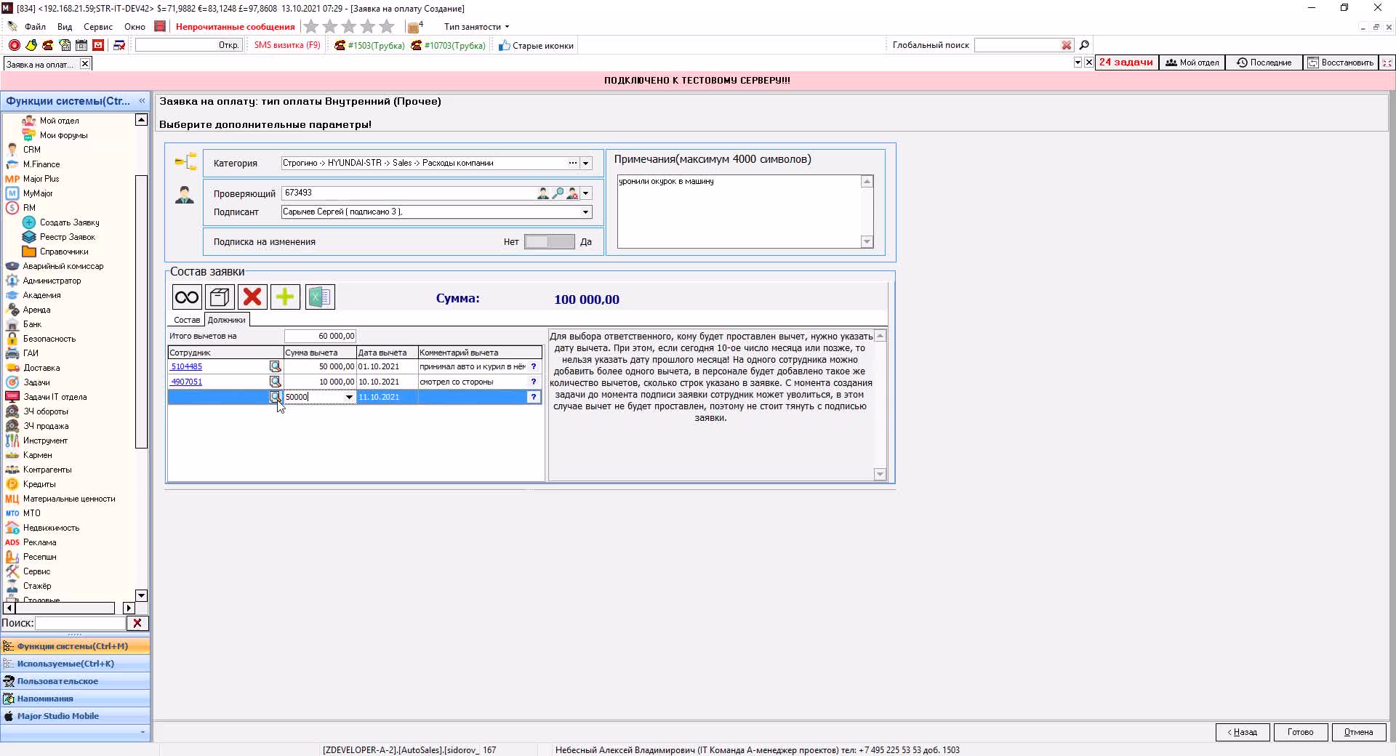Open Проверяющий dropdown arrow
1396x756 pixels.
pyautogui.click(x=586, y=193)
